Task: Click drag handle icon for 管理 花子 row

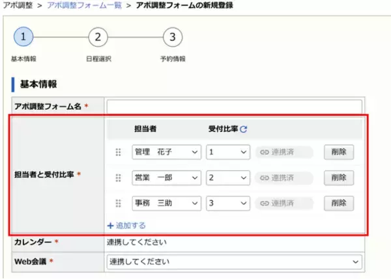Action: point(119,152)
